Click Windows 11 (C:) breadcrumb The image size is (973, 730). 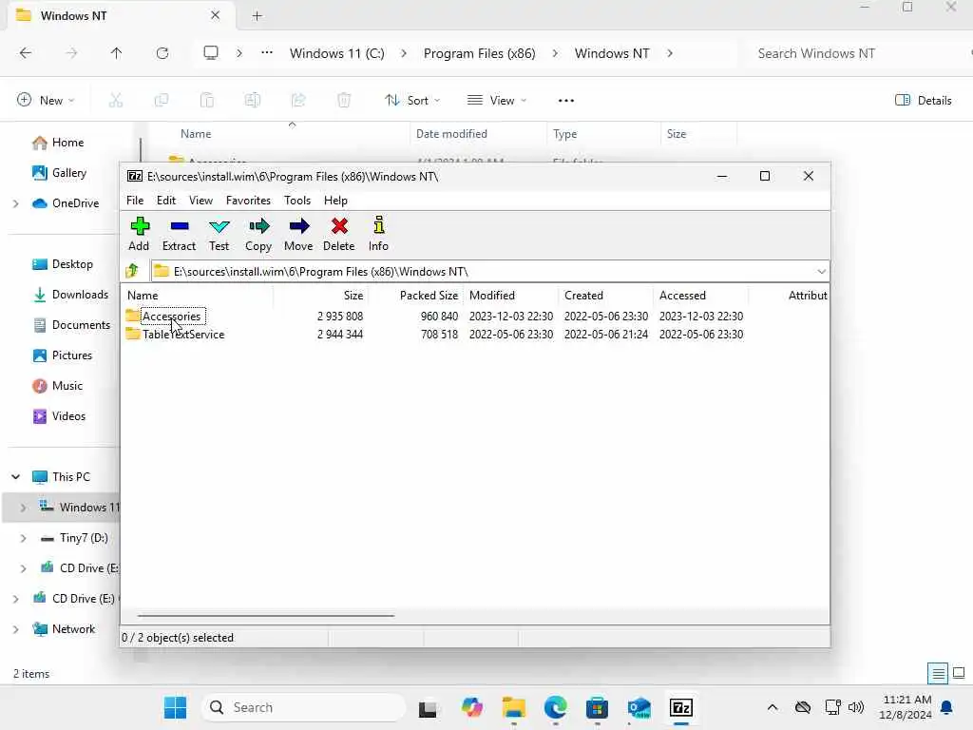click(x=337, y=53)
